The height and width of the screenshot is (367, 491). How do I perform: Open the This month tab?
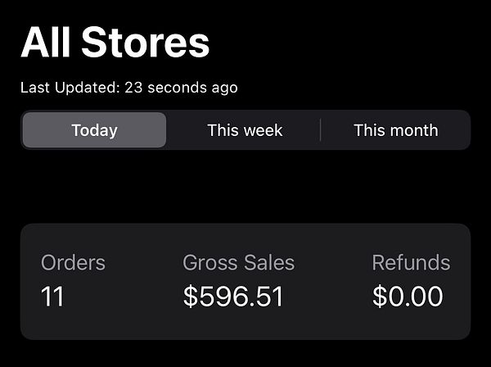pos(395,130)
